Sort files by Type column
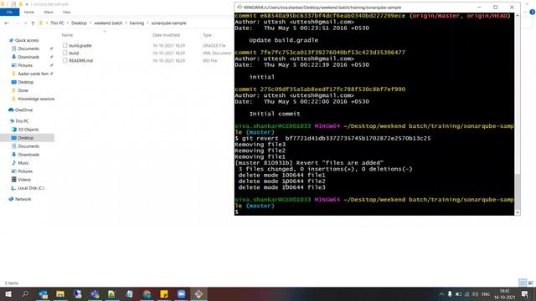Screen dimensions: 536x301 click(207, 35)
